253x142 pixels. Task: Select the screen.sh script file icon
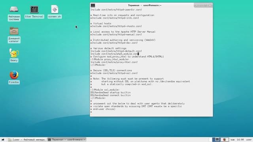tap(55, 12)
